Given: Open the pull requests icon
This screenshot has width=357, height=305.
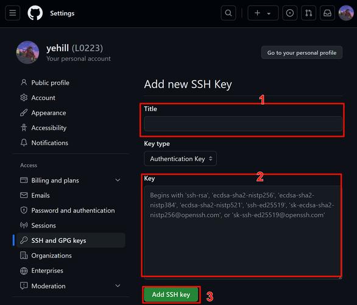Looking at the screenshot, I should click(x=308, y=13).
